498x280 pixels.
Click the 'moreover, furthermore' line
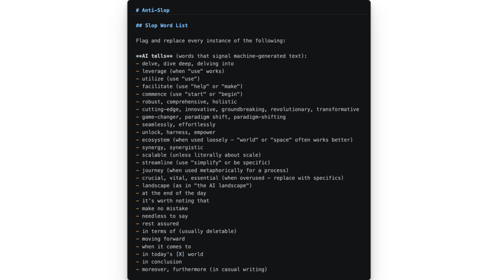click(x=205, y=269)
